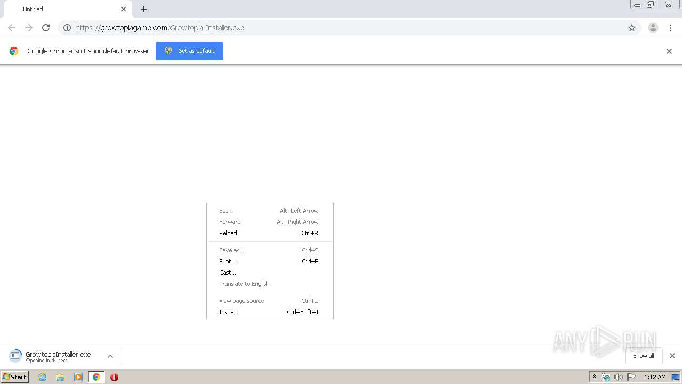Choose Forward from context menu
Image resolution: width=682 pixels, height=384 pixels.
[270, 222]
